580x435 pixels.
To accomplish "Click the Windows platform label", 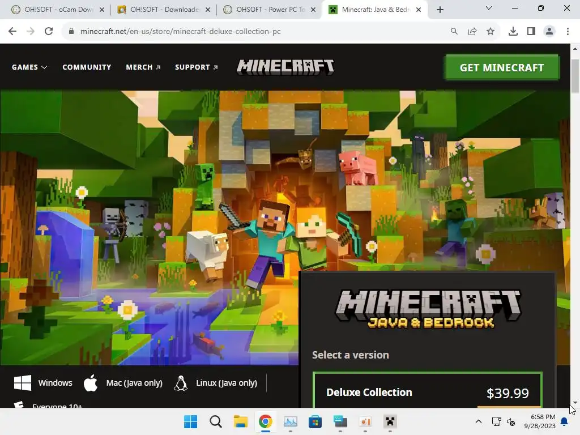I will pos(55,383).
